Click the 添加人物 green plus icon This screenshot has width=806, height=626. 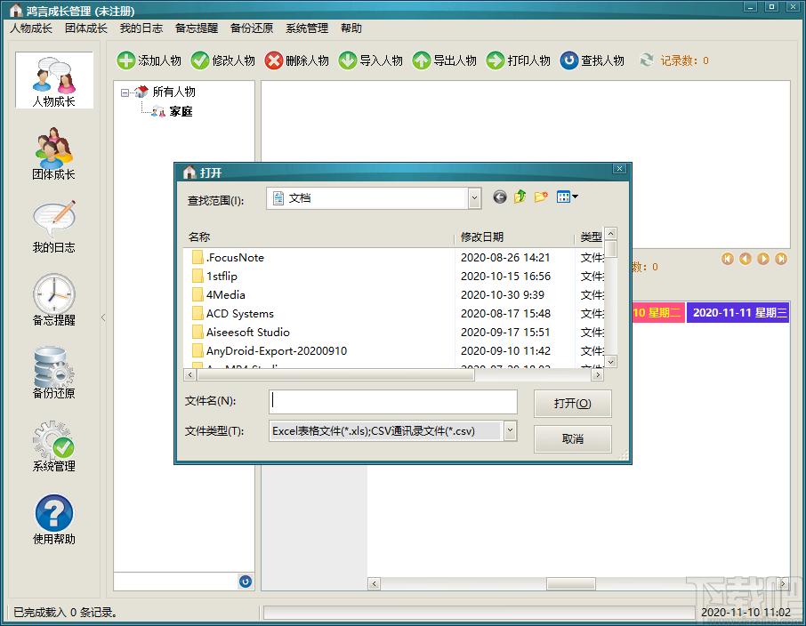pyautogui.click(x=126, y=60)
